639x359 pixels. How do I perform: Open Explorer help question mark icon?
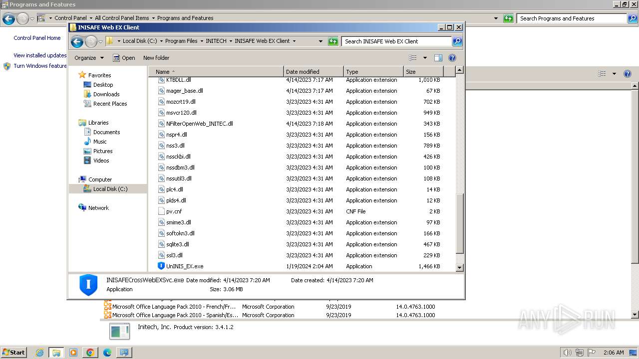[x=452, y=58]
